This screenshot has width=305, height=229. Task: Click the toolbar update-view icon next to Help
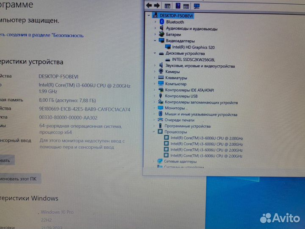click(x=186, y=6)
